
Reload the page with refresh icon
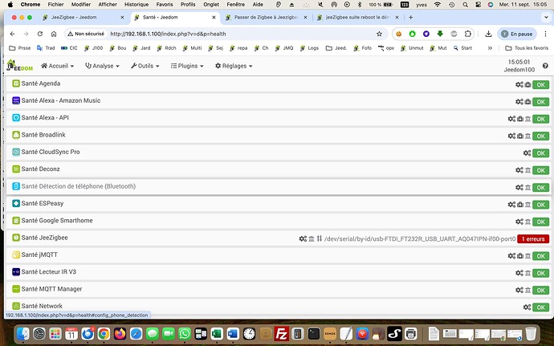40,34
